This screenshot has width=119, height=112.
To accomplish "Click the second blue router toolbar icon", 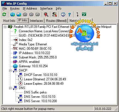I will 19,14.
